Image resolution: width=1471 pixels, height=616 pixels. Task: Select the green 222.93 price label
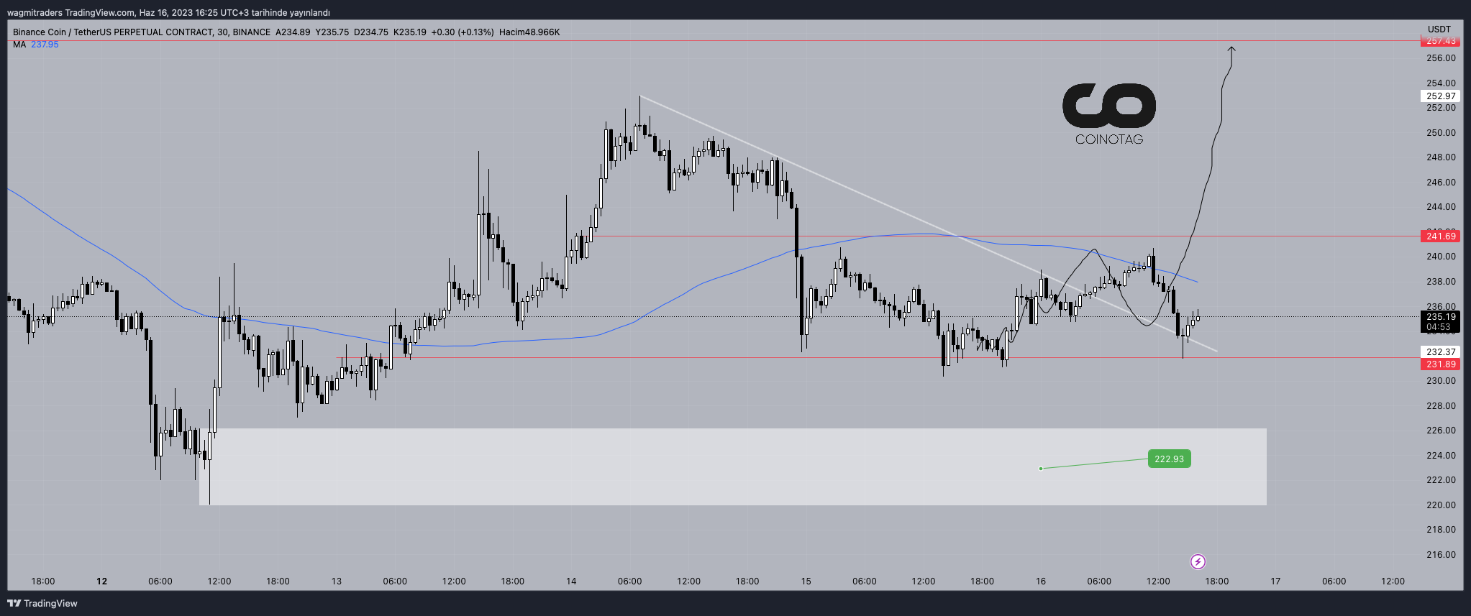[1169, 459]
